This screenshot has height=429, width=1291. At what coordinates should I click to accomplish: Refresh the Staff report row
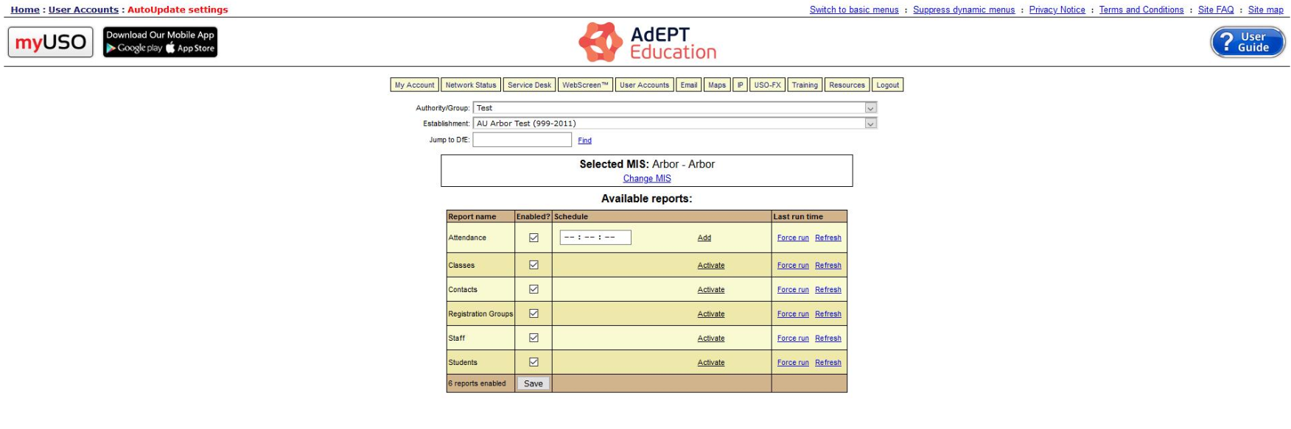[x=828, y=338]
